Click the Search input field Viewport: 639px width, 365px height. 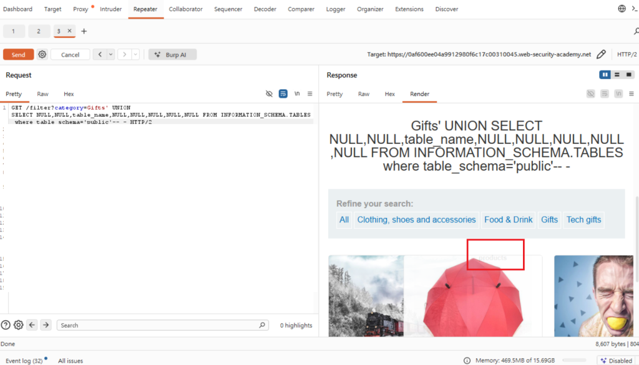pyautogui.click(x=163, y=325)
